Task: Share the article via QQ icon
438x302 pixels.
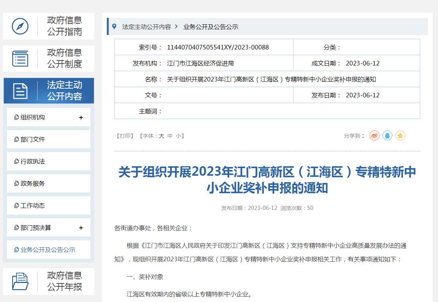Action: click(x=387, y=135)
